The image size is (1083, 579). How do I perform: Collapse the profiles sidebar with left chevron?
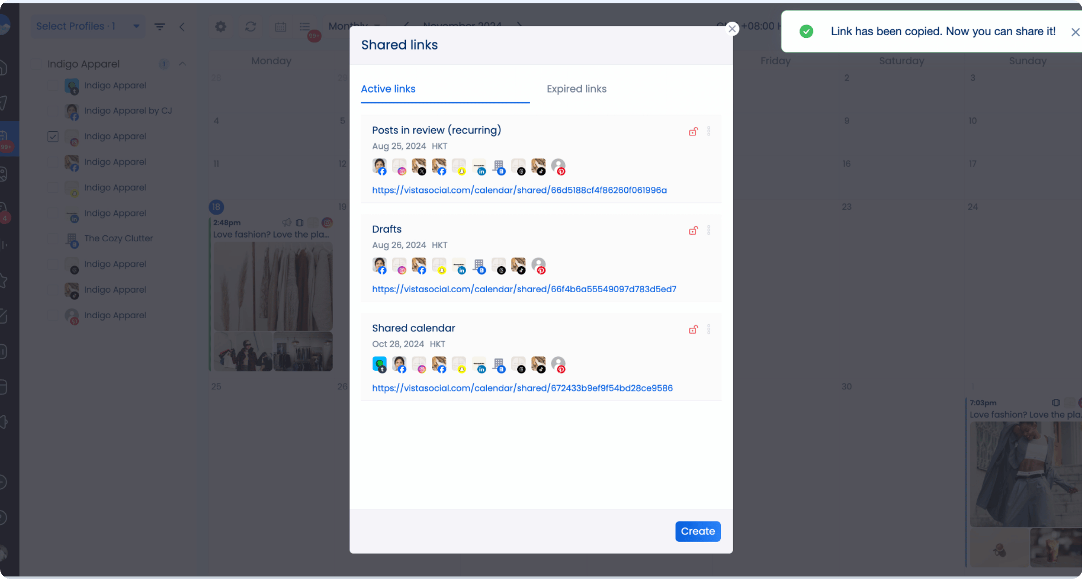click(182, 26)
